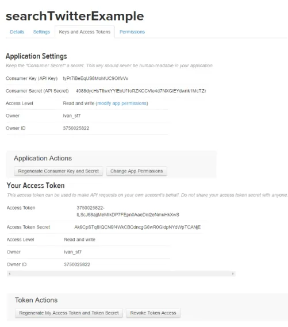
Task: Click Owner ID 3750025822 under Your Access Token
Action: 77,264
